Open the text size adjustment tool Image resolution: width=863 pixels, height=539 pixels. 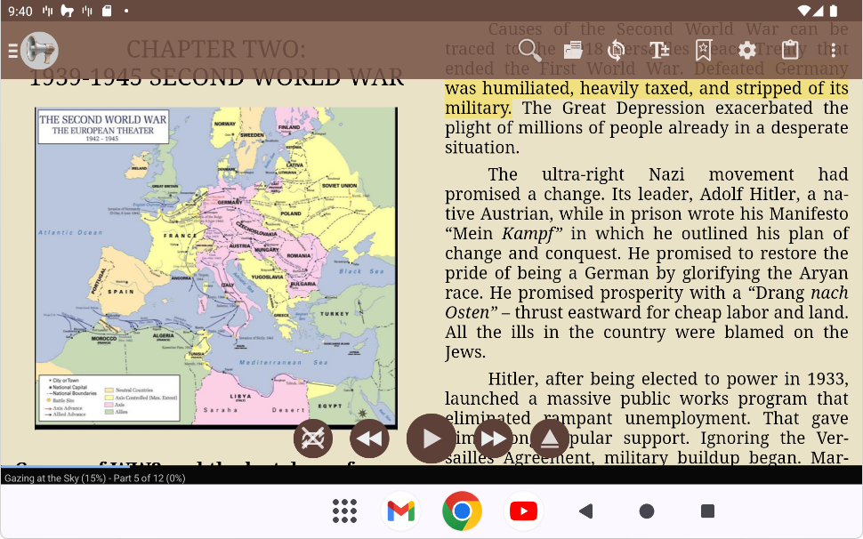(x=659, y=50)
